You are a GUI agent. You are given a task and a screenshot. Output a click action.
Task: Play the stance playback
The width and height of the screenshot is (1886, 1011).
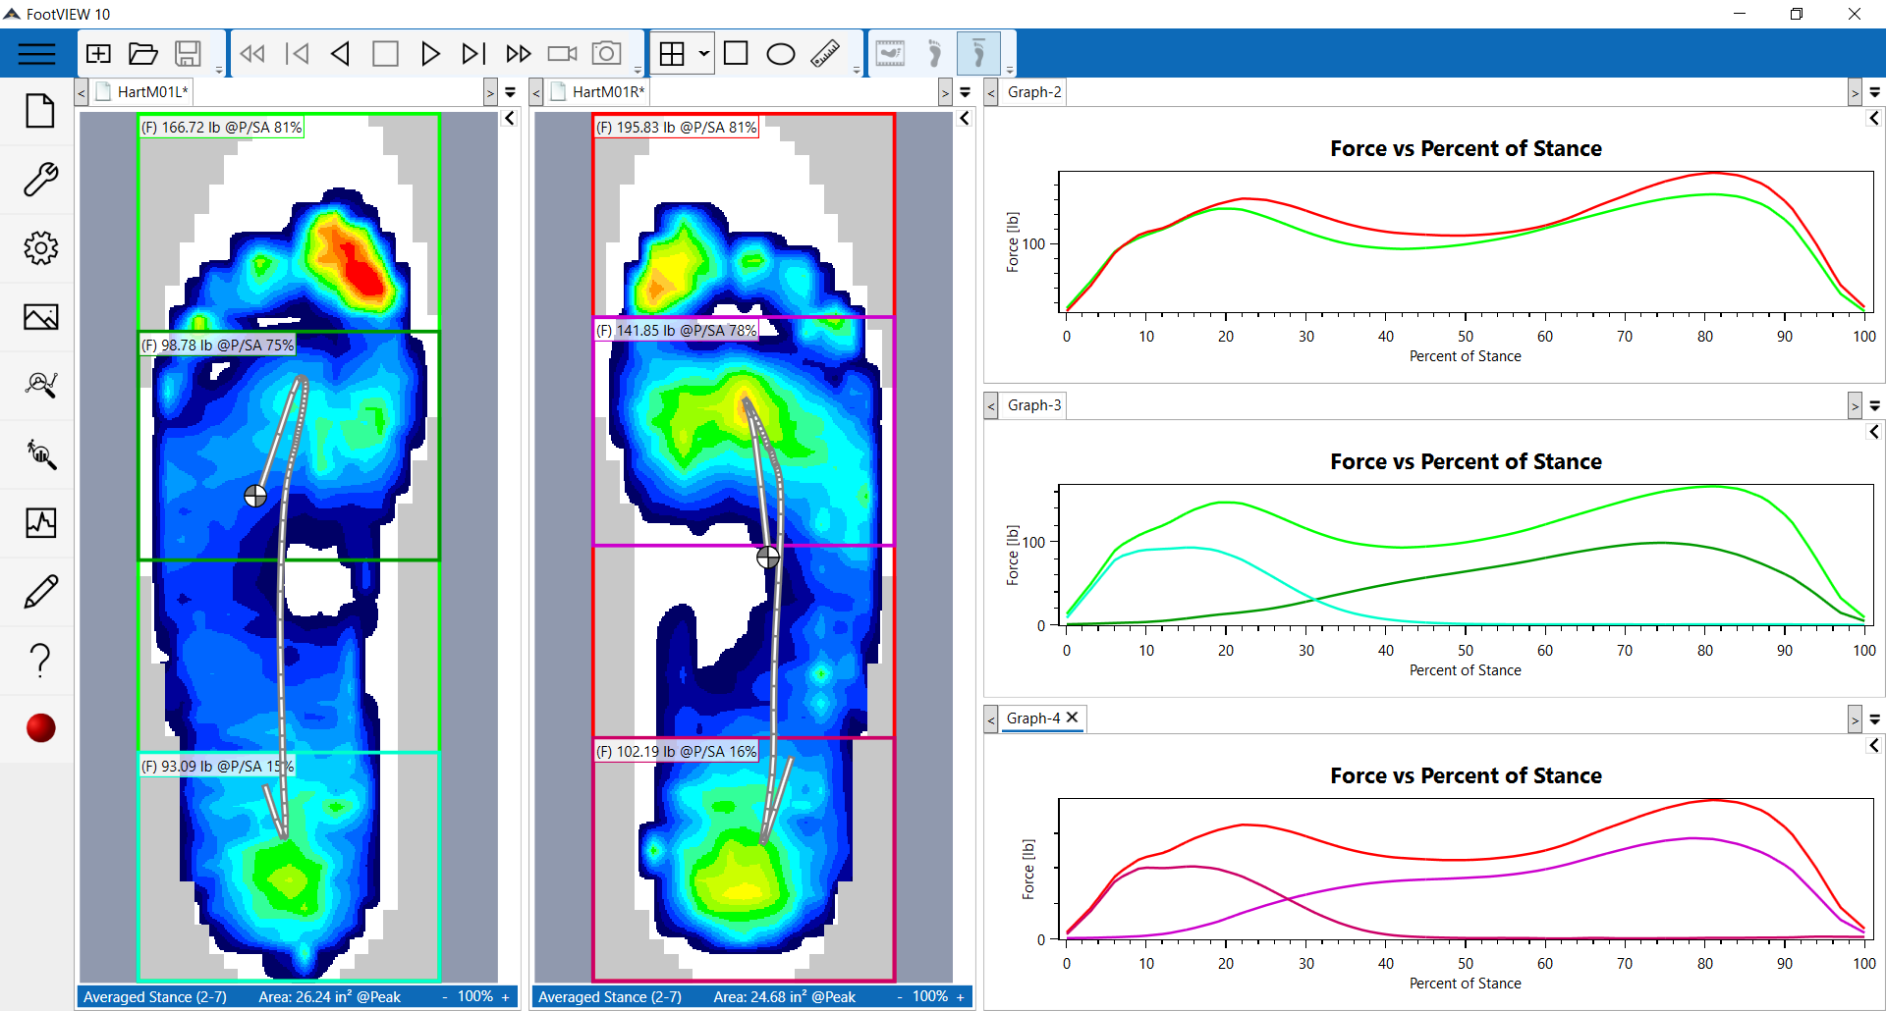pyautogui.click(x=430, y=53)
